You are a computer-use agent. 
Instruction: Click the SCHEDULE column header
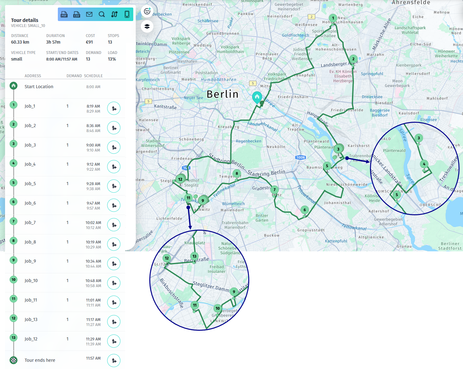click(93, 76)
